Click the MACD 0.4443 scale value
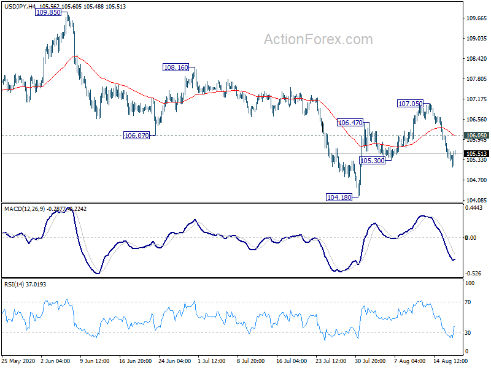Image resolution: width=491 pixels, height=368 pixels. (x=474, y=208)
